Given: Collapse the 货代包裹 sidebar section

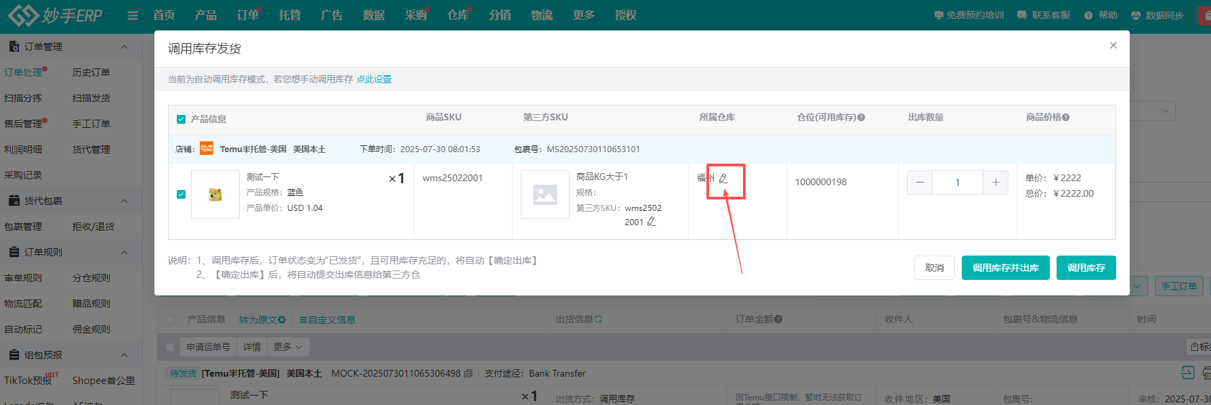Looking at the screenshot, I should (x=124, y=201).
